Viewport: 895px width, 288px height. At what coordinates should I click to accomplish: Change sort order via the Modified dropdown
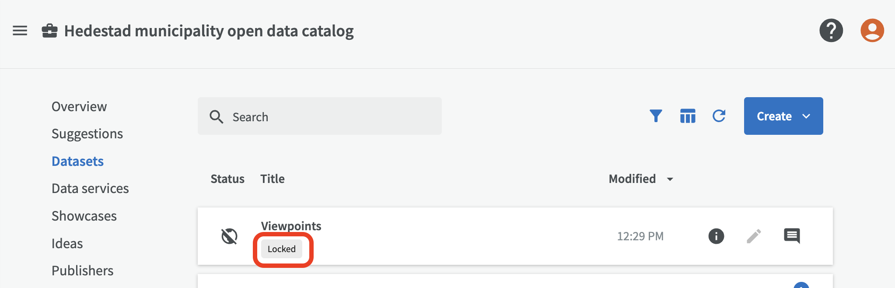click(640, 179)
